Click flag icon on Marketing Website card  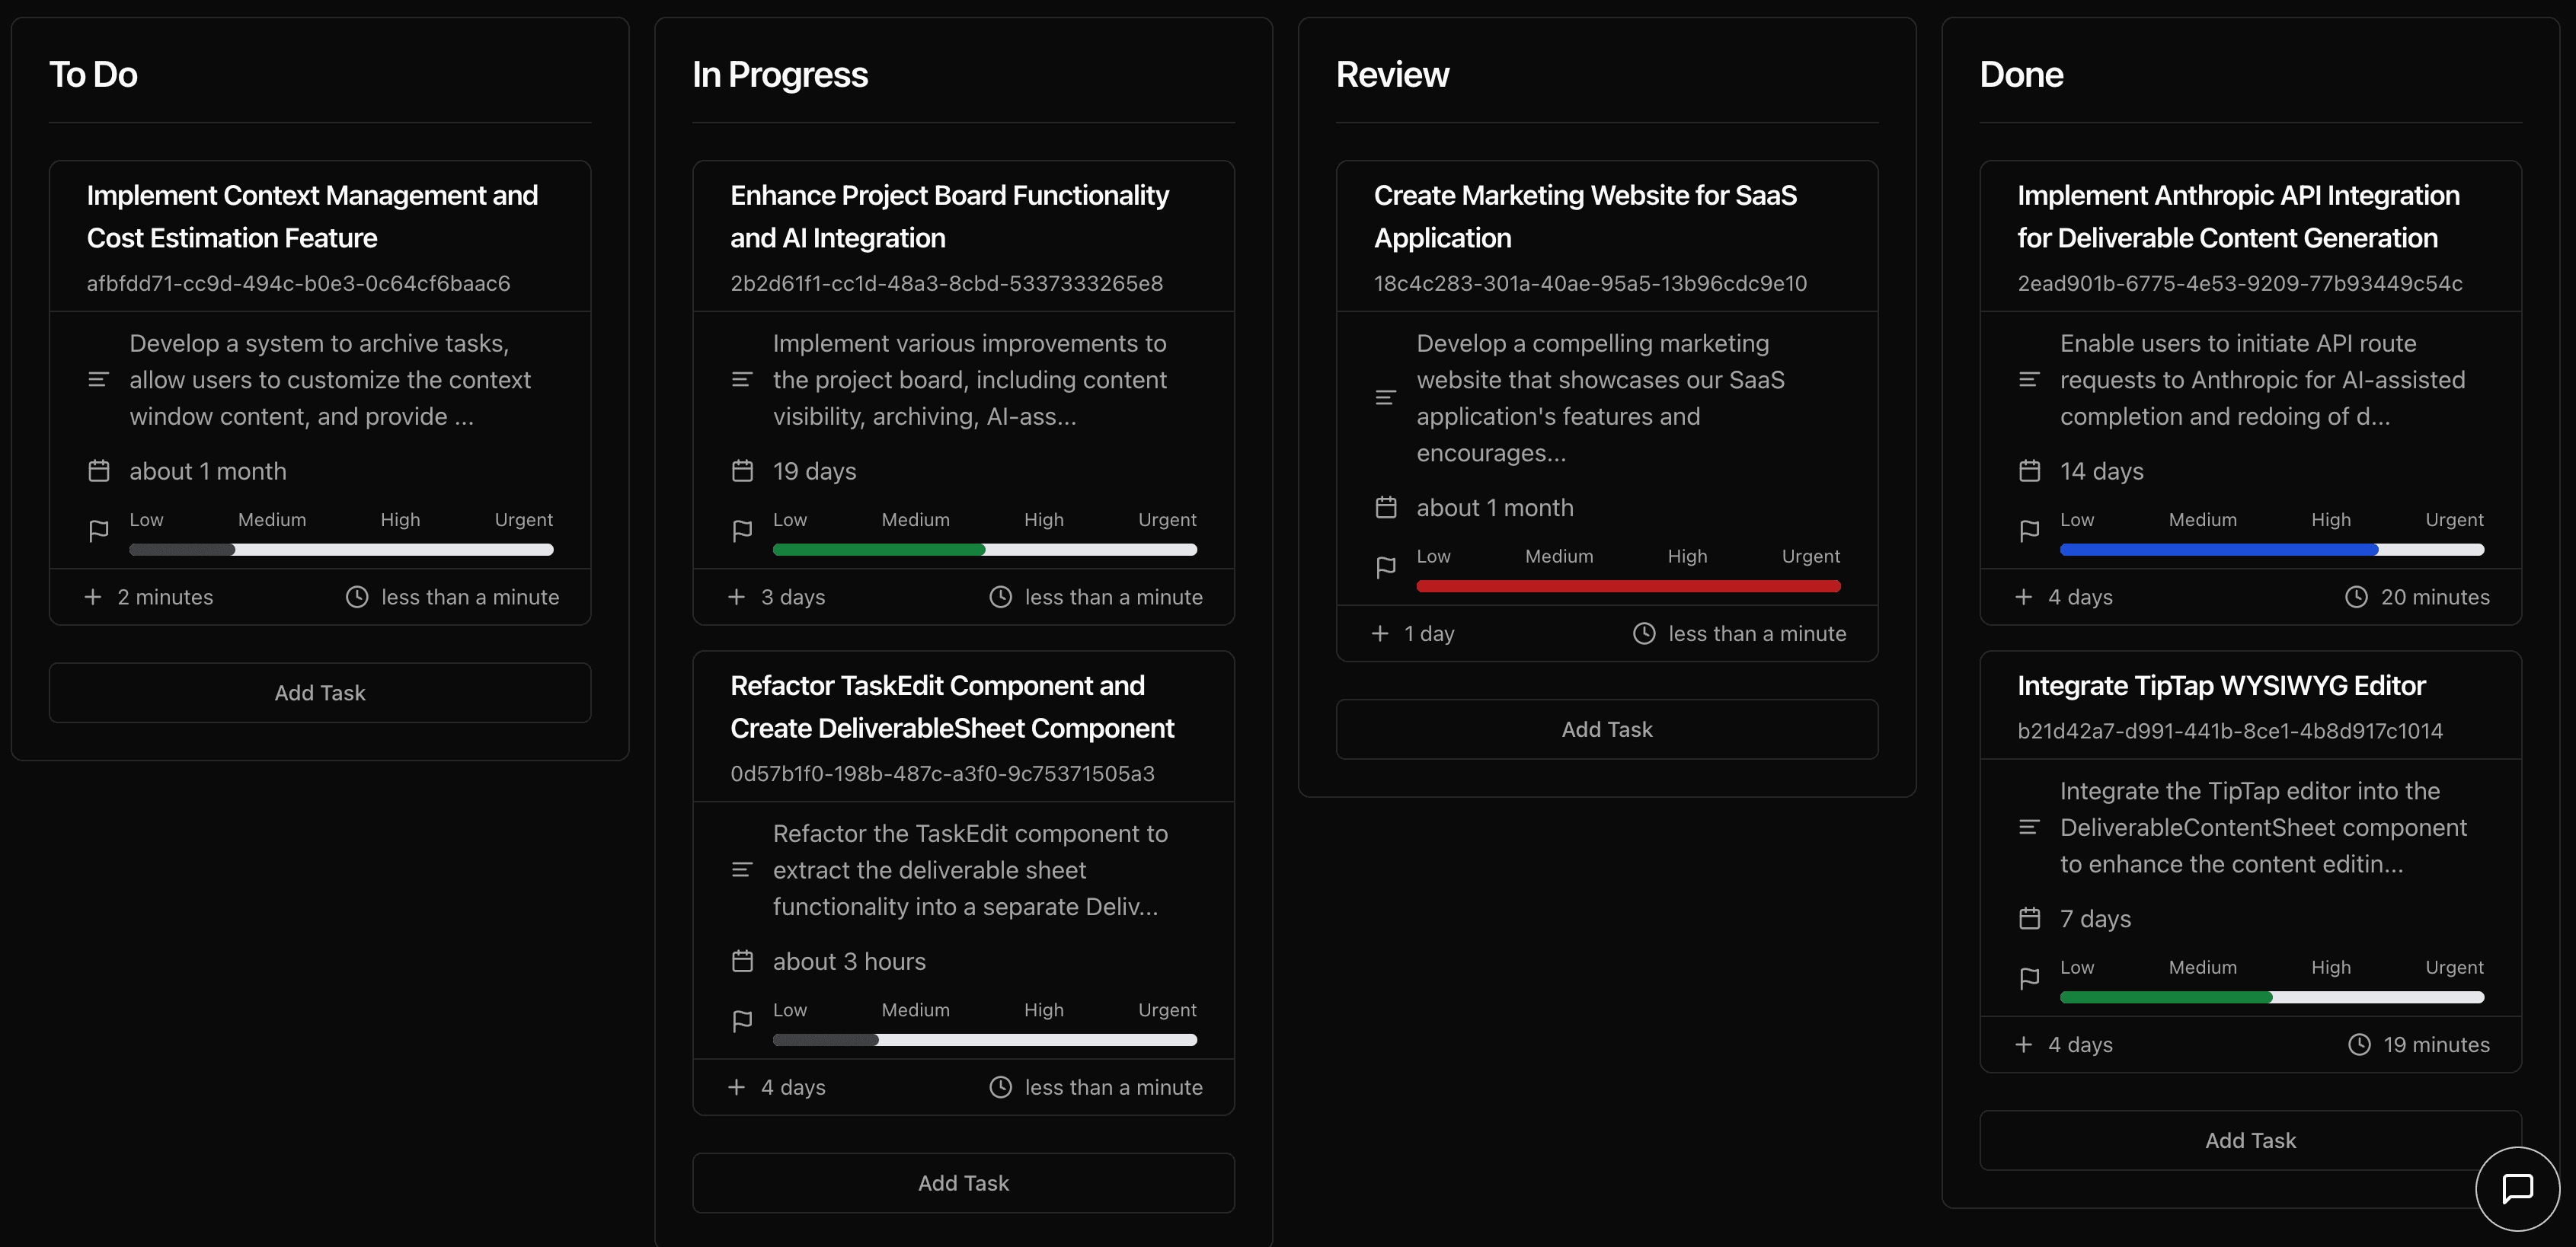tap(1385, 568)
